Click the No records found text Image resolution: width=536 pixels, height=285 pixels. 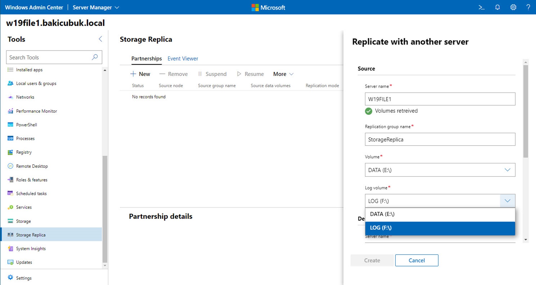pos(149,97)
